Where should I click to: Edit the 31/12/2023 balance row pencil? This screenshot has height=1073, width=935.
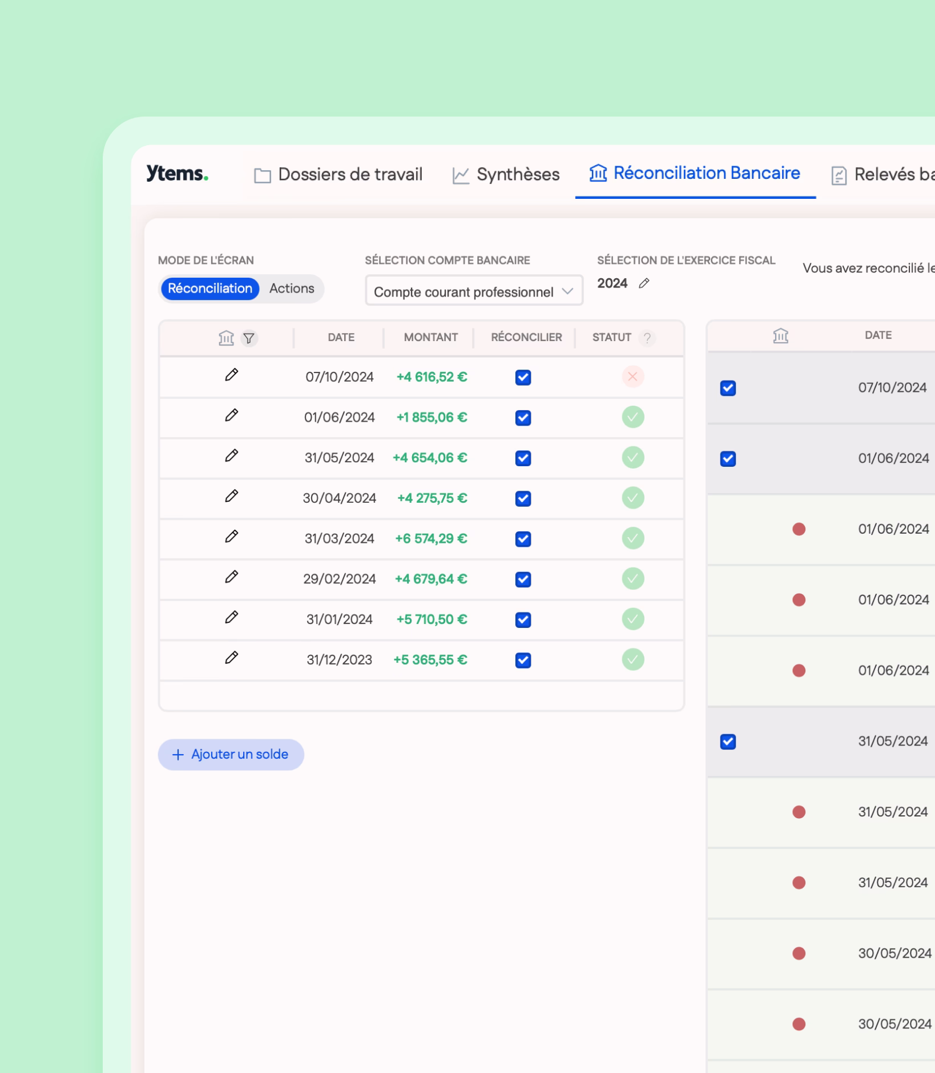231,658
